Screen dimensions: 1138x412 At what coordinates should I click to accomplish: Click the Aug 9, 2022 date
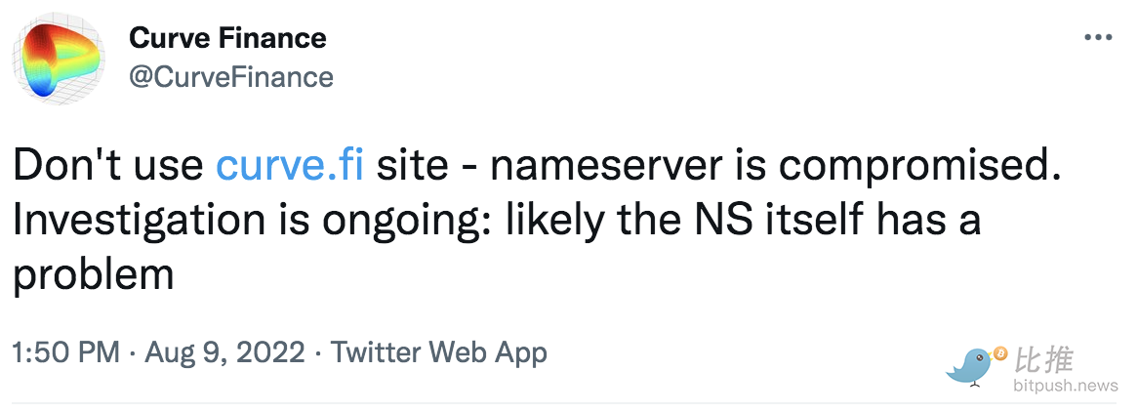(x=225, y=352)
